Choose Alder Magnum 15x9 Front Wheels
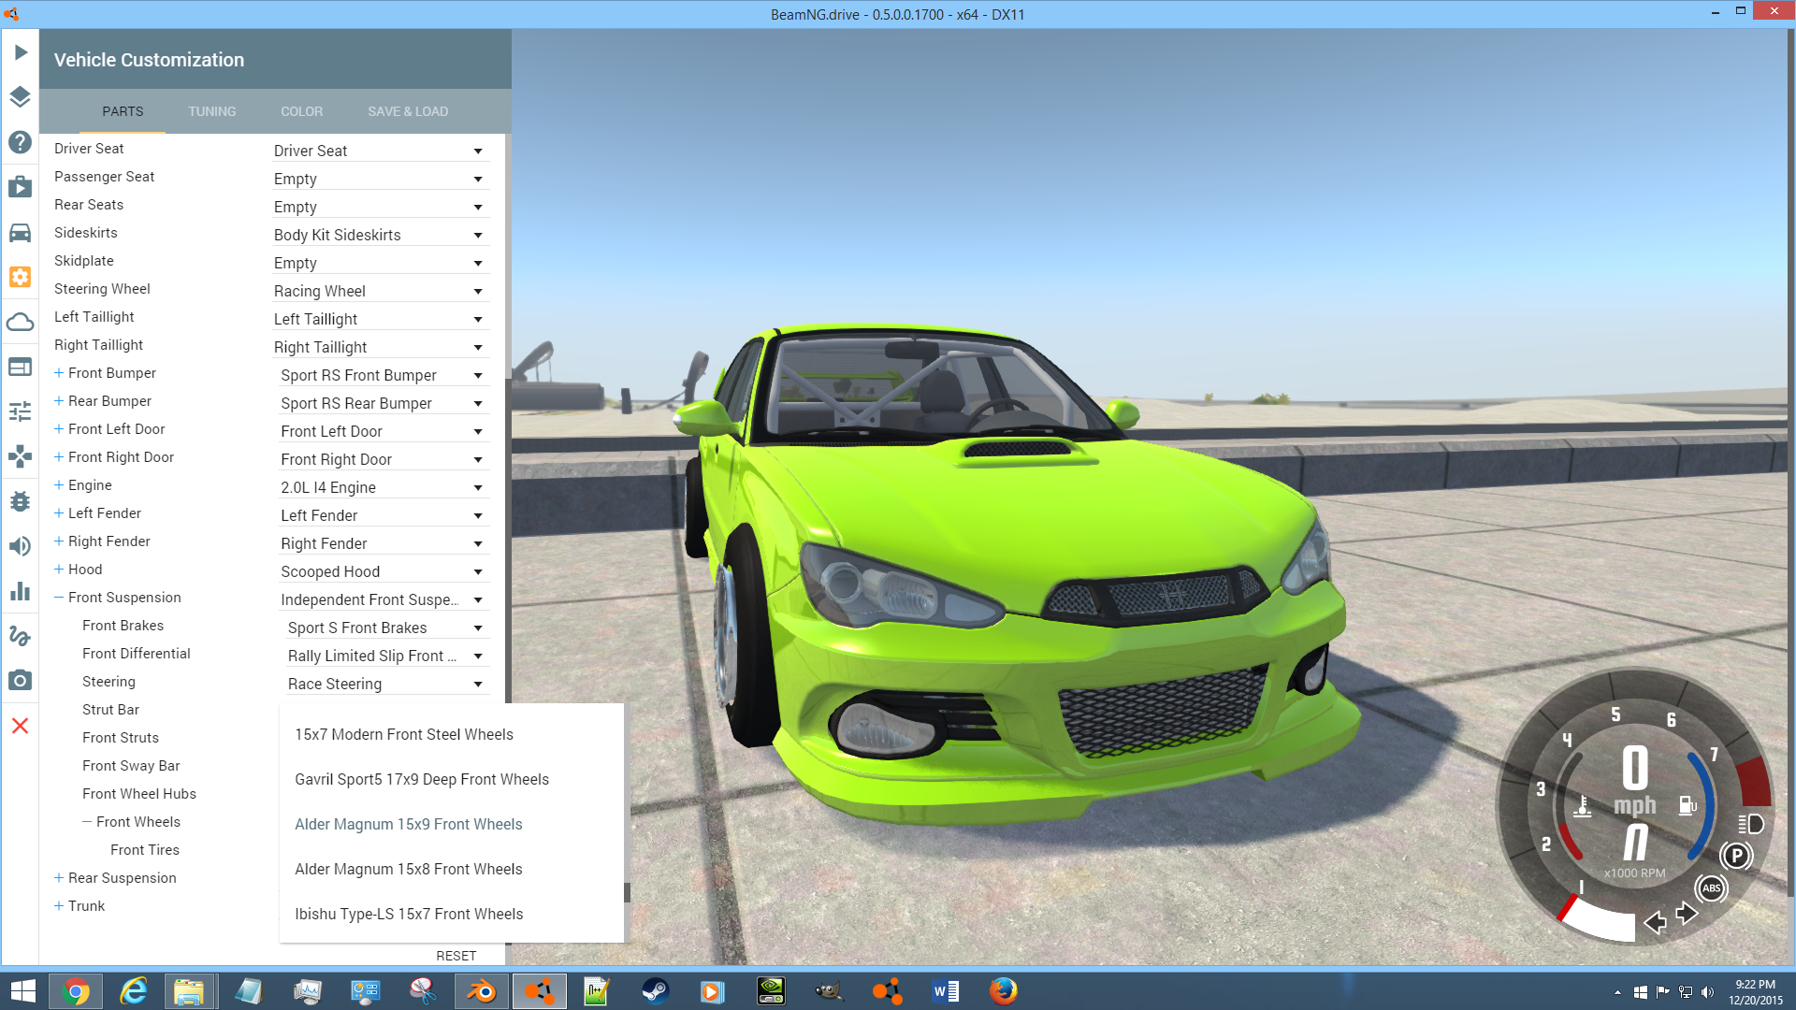Image resolution: width=1796 pixels, height=1010 pixels. coord(451,824)
